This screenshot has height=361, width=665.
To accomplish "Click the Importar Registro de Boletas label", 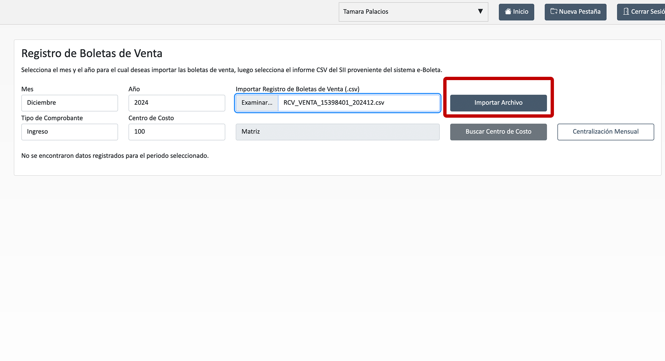I will pos(297,89).
